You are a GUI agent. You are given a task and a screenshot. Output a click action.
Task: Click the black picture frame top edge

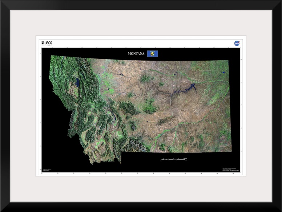coord(141,5)
